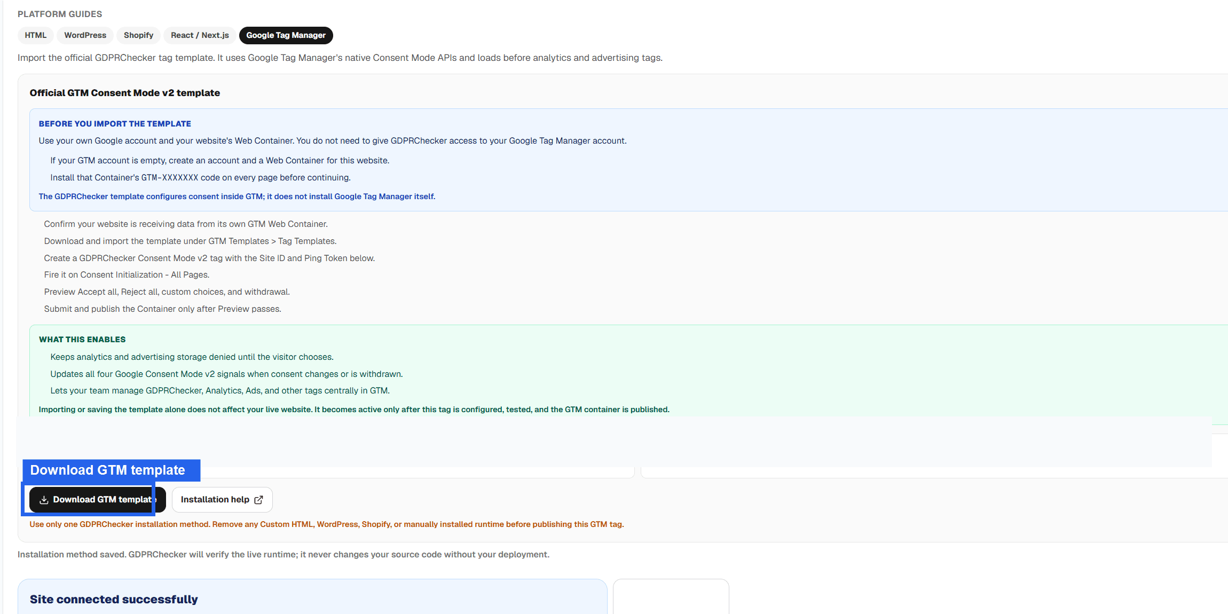Click the step 'Download and import the template under GTM Templates'
This screenshot has width=1228, height=614.
pos(190,241)
